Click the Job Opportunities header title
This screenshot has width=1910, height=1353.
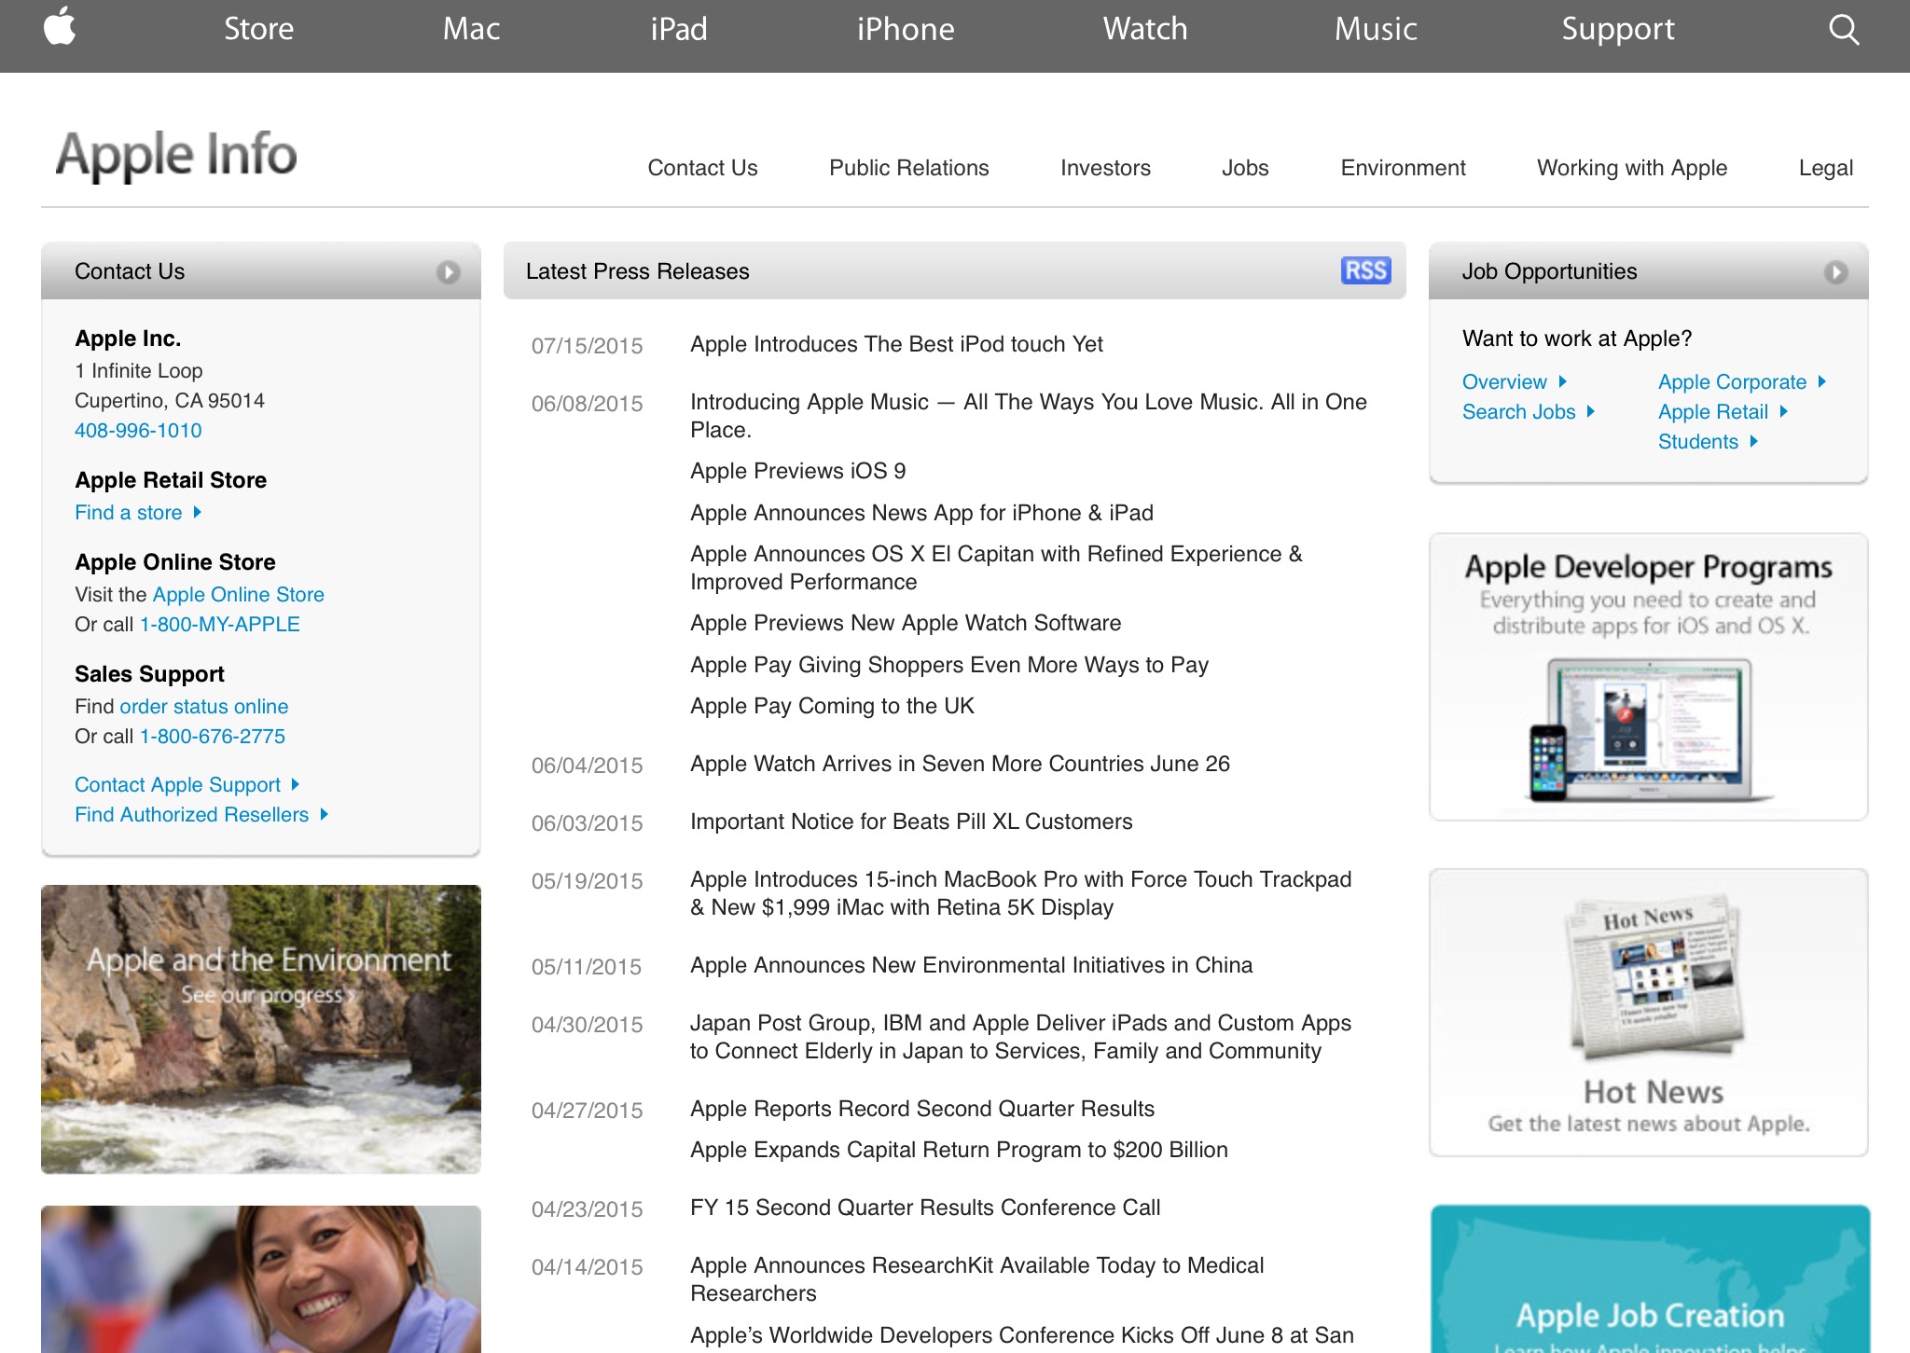(x=1549, y=272)
